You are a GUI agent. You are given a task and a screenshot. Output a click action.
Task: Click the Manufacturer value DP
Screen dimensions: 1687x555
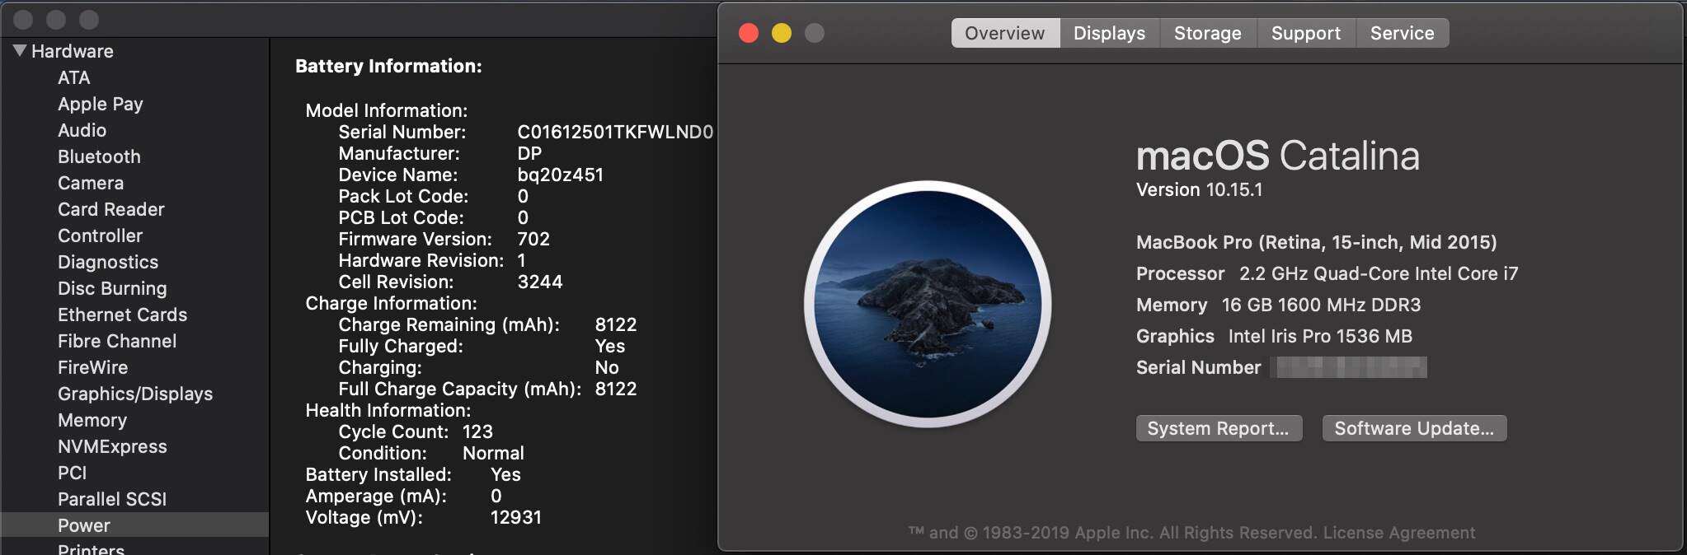tap(529, 153)
